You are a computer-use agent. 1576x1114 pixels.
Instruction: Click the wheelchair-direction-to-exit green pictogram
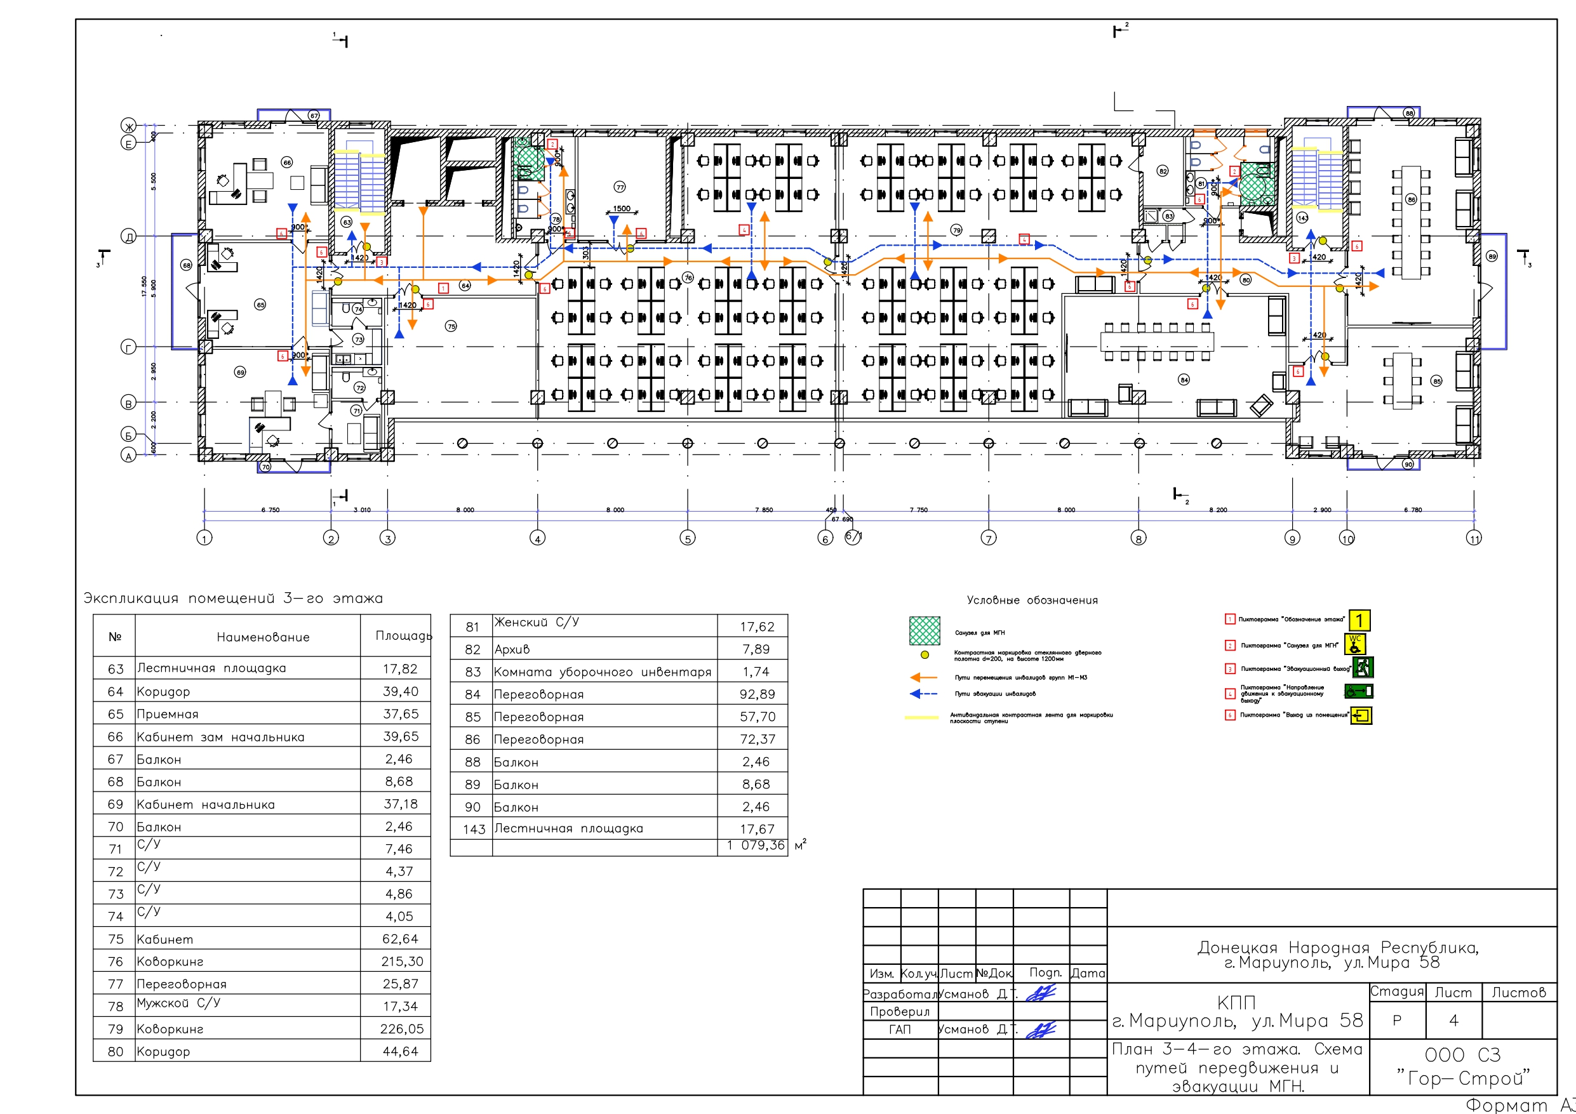1359,691
